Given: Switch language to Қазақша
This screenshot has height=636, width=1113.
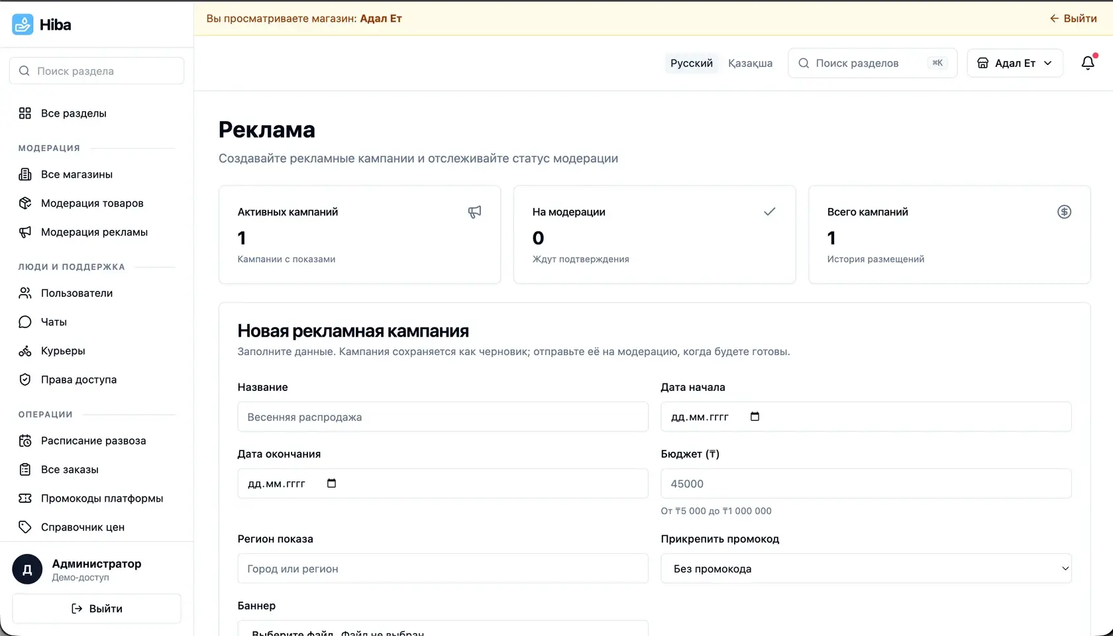Looking at the screenshot, I should click(x=750, y=63).
